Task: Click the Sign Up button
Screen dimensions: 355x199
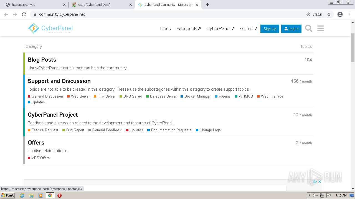Action: (270, 29)
